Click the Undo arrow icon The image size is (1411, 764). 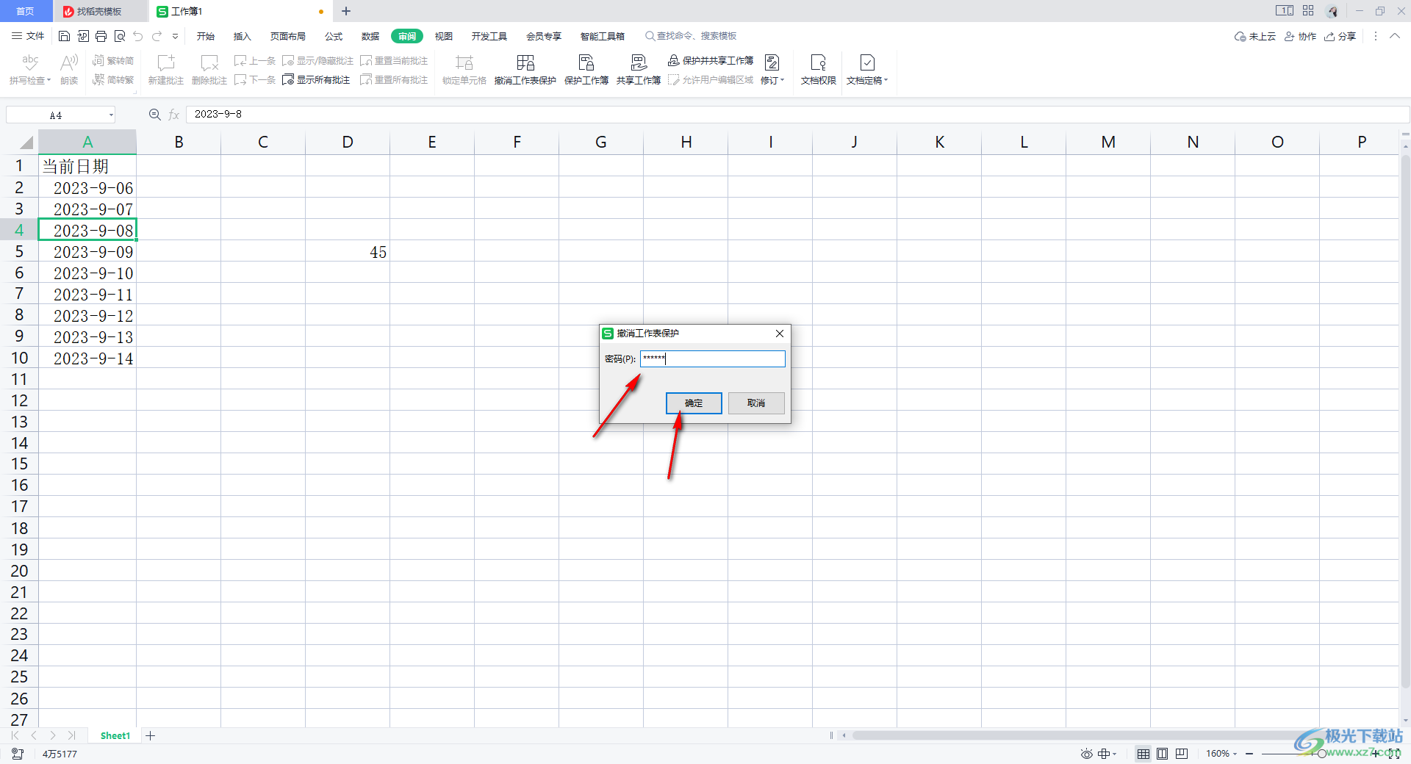coord(138,36)
